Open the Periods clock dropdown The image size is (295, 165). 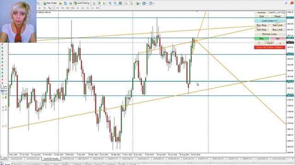[x=144, y=3]
